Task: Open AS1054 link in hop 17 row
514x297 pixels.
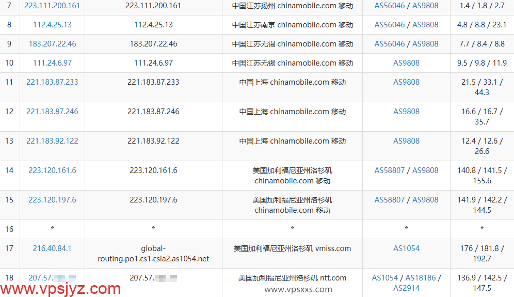Action: (406, 248)
